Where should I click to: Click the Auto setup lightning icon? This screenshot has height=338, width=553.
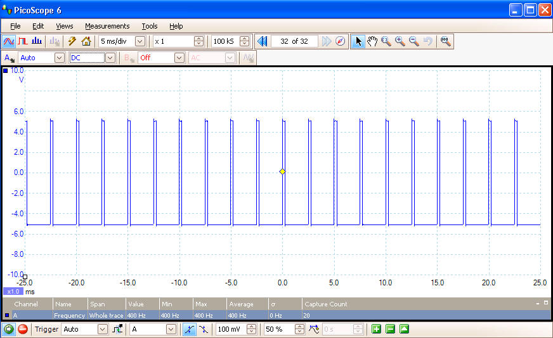tap(72, 41)
